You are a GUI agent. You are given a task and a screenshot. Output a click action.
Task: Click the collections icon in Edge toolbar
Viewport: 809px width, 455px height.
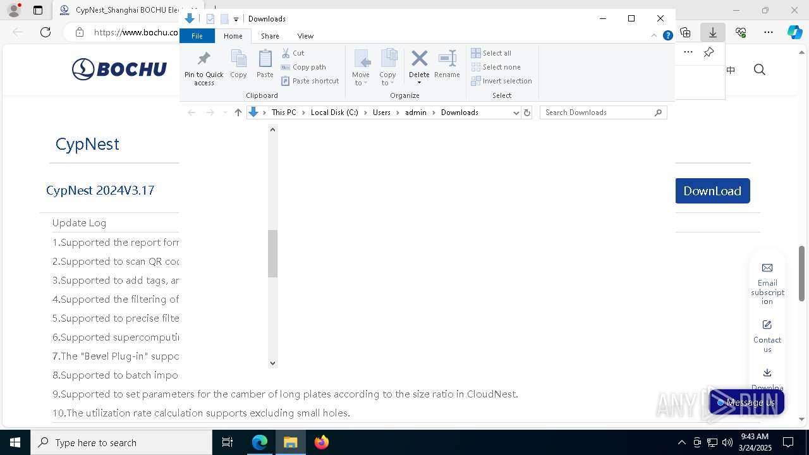pyautogui.click(x=685, y=32)
